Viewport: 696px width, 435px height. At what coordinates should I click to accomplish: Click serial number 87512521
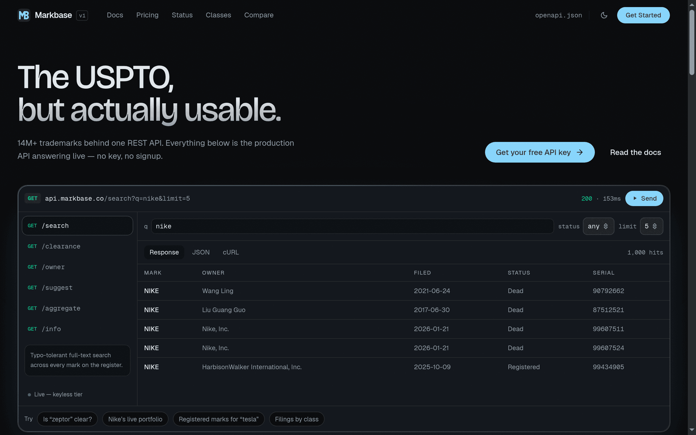tap(608, 310)
